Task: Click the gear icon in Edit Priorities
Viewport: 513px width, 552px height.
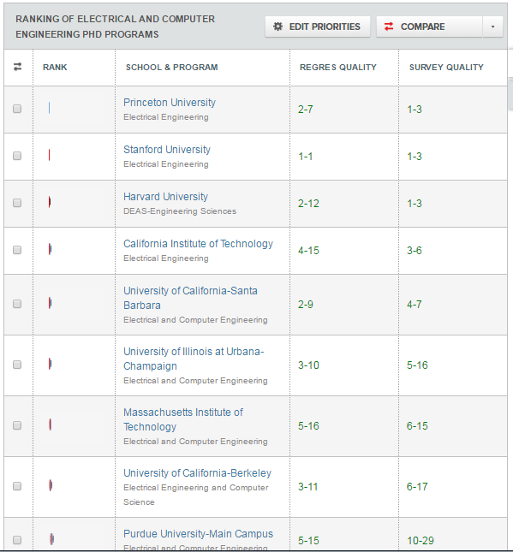Action: click(x=277, y=27)
